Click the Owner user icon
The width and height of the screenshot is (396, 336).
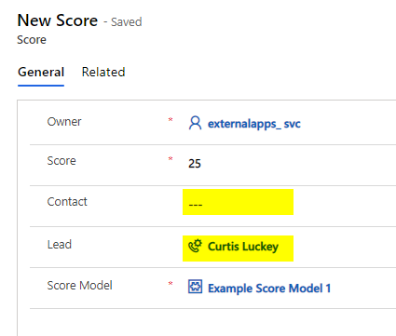point(195,123)
